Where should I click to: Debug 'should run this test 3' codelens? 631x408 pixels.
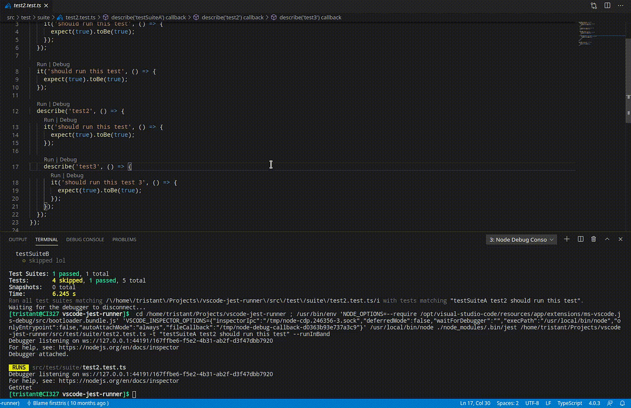[x=75, y=175]
